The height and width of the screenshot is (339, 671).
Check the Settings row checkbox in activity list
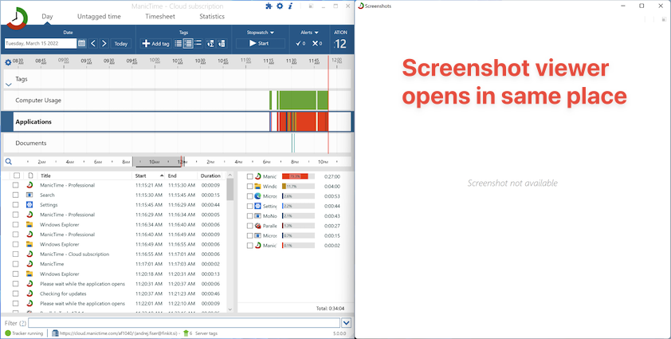point(15,205)
